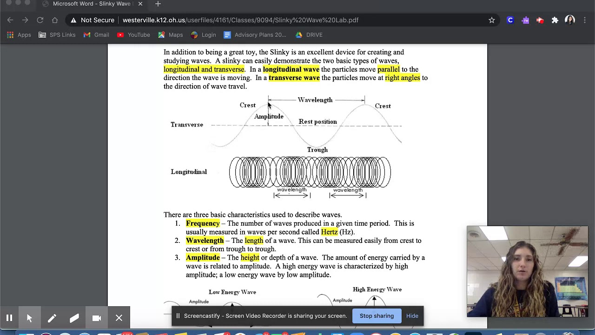Click the Low Energy Wave heading
This screenshot has width=595, height=335.
232,292
